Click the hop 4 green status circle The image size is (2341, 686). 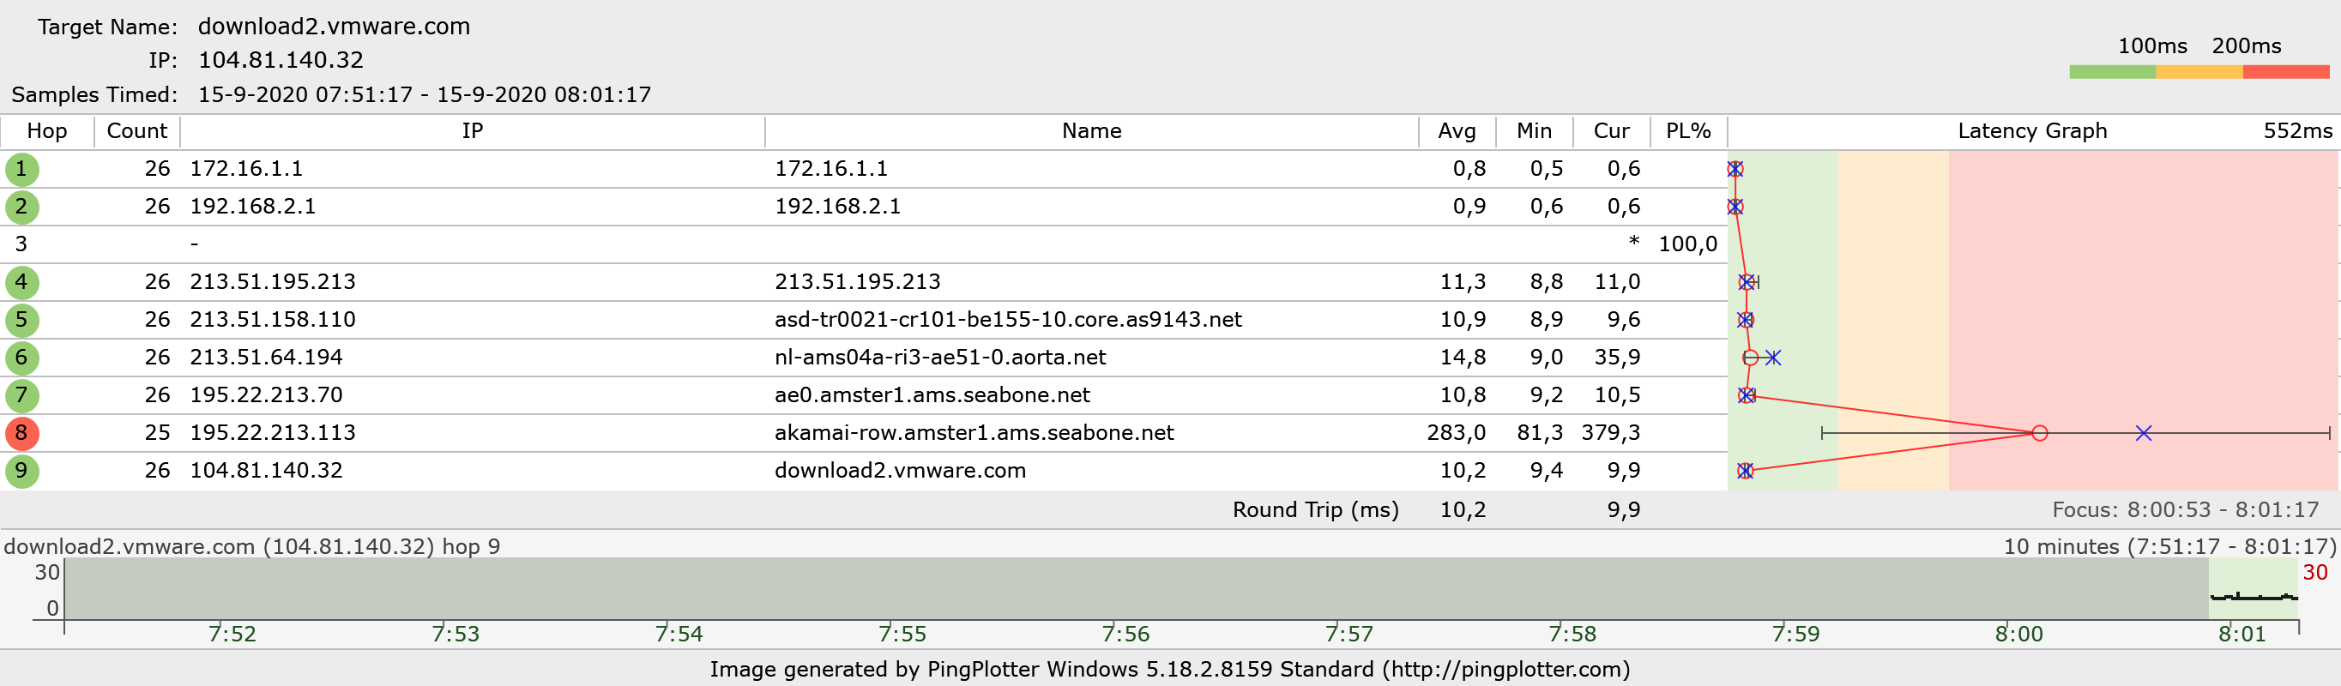(x=21, y=283)
